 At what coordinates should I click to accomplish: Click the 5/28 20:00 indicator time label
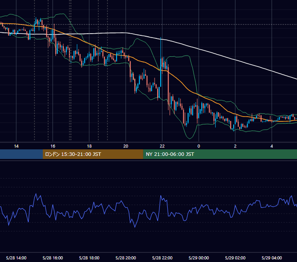click(x=126, y=258)
